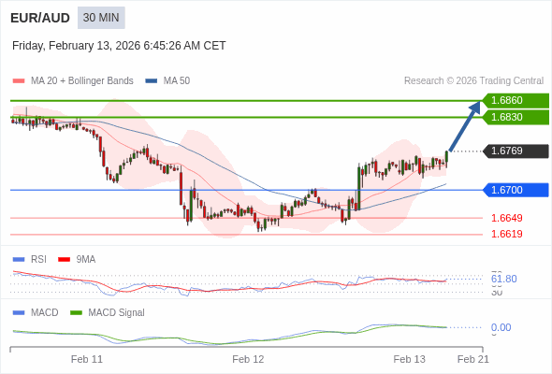Click the MACD value 0.00
This screenshot has height=374, width=552.
(x=501, y=327)
